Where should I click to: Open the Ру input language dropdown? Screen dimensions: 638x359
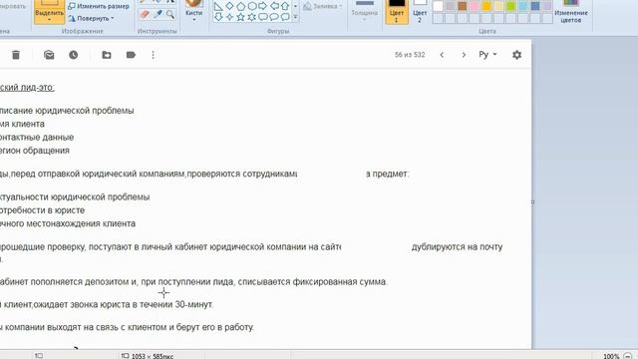pos(487,55)
